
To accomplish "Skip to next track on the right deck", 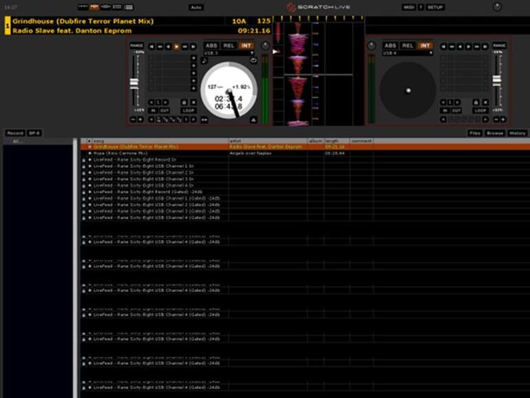I will click(485, 46).
